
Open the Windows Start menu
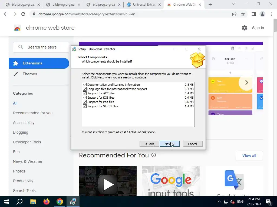pyautogui.click(x=6, y=202)
